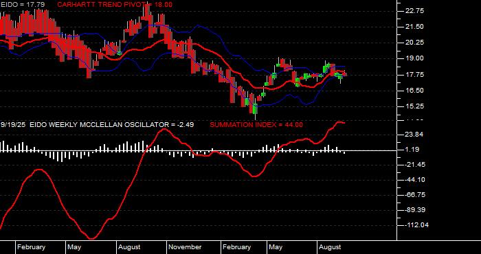Select the 21.50 price axis label
Viewport: 481px width, 254px height.
tap(415, 27)
